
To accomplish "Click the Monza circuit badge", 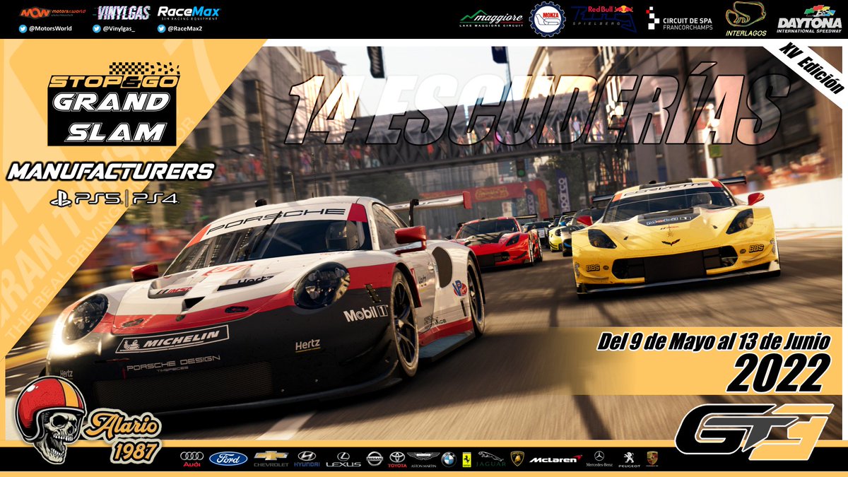I will (547, 19).
